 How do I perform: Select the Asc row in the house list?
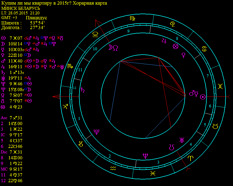[x=12, y=118]
